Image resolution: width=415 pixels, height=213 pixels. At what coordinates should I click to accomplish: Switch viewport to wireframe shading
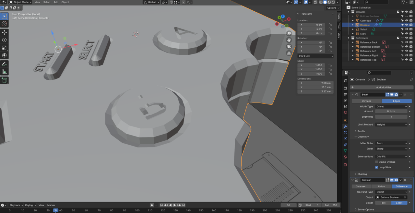(321, 2)
